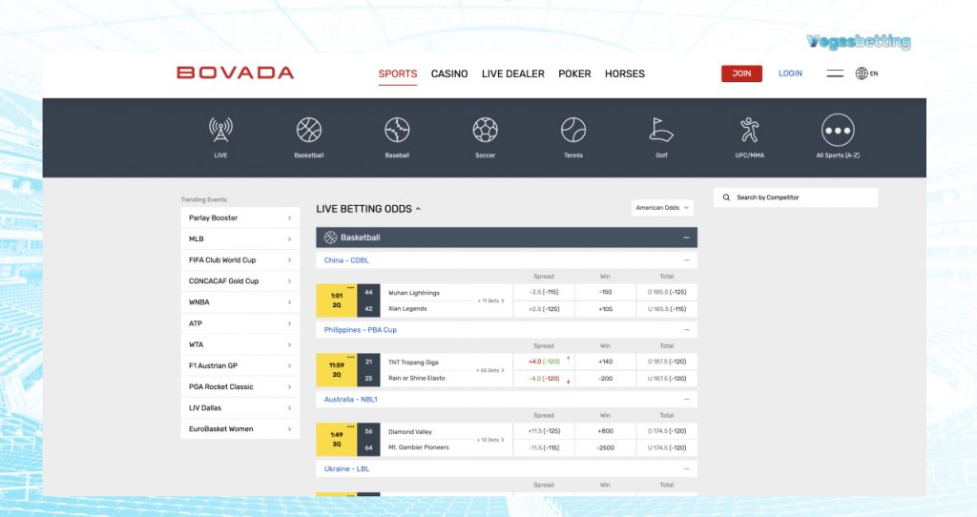Collapse the Australia - NBL1 league

pyautogui.click(x=687, y=400)
